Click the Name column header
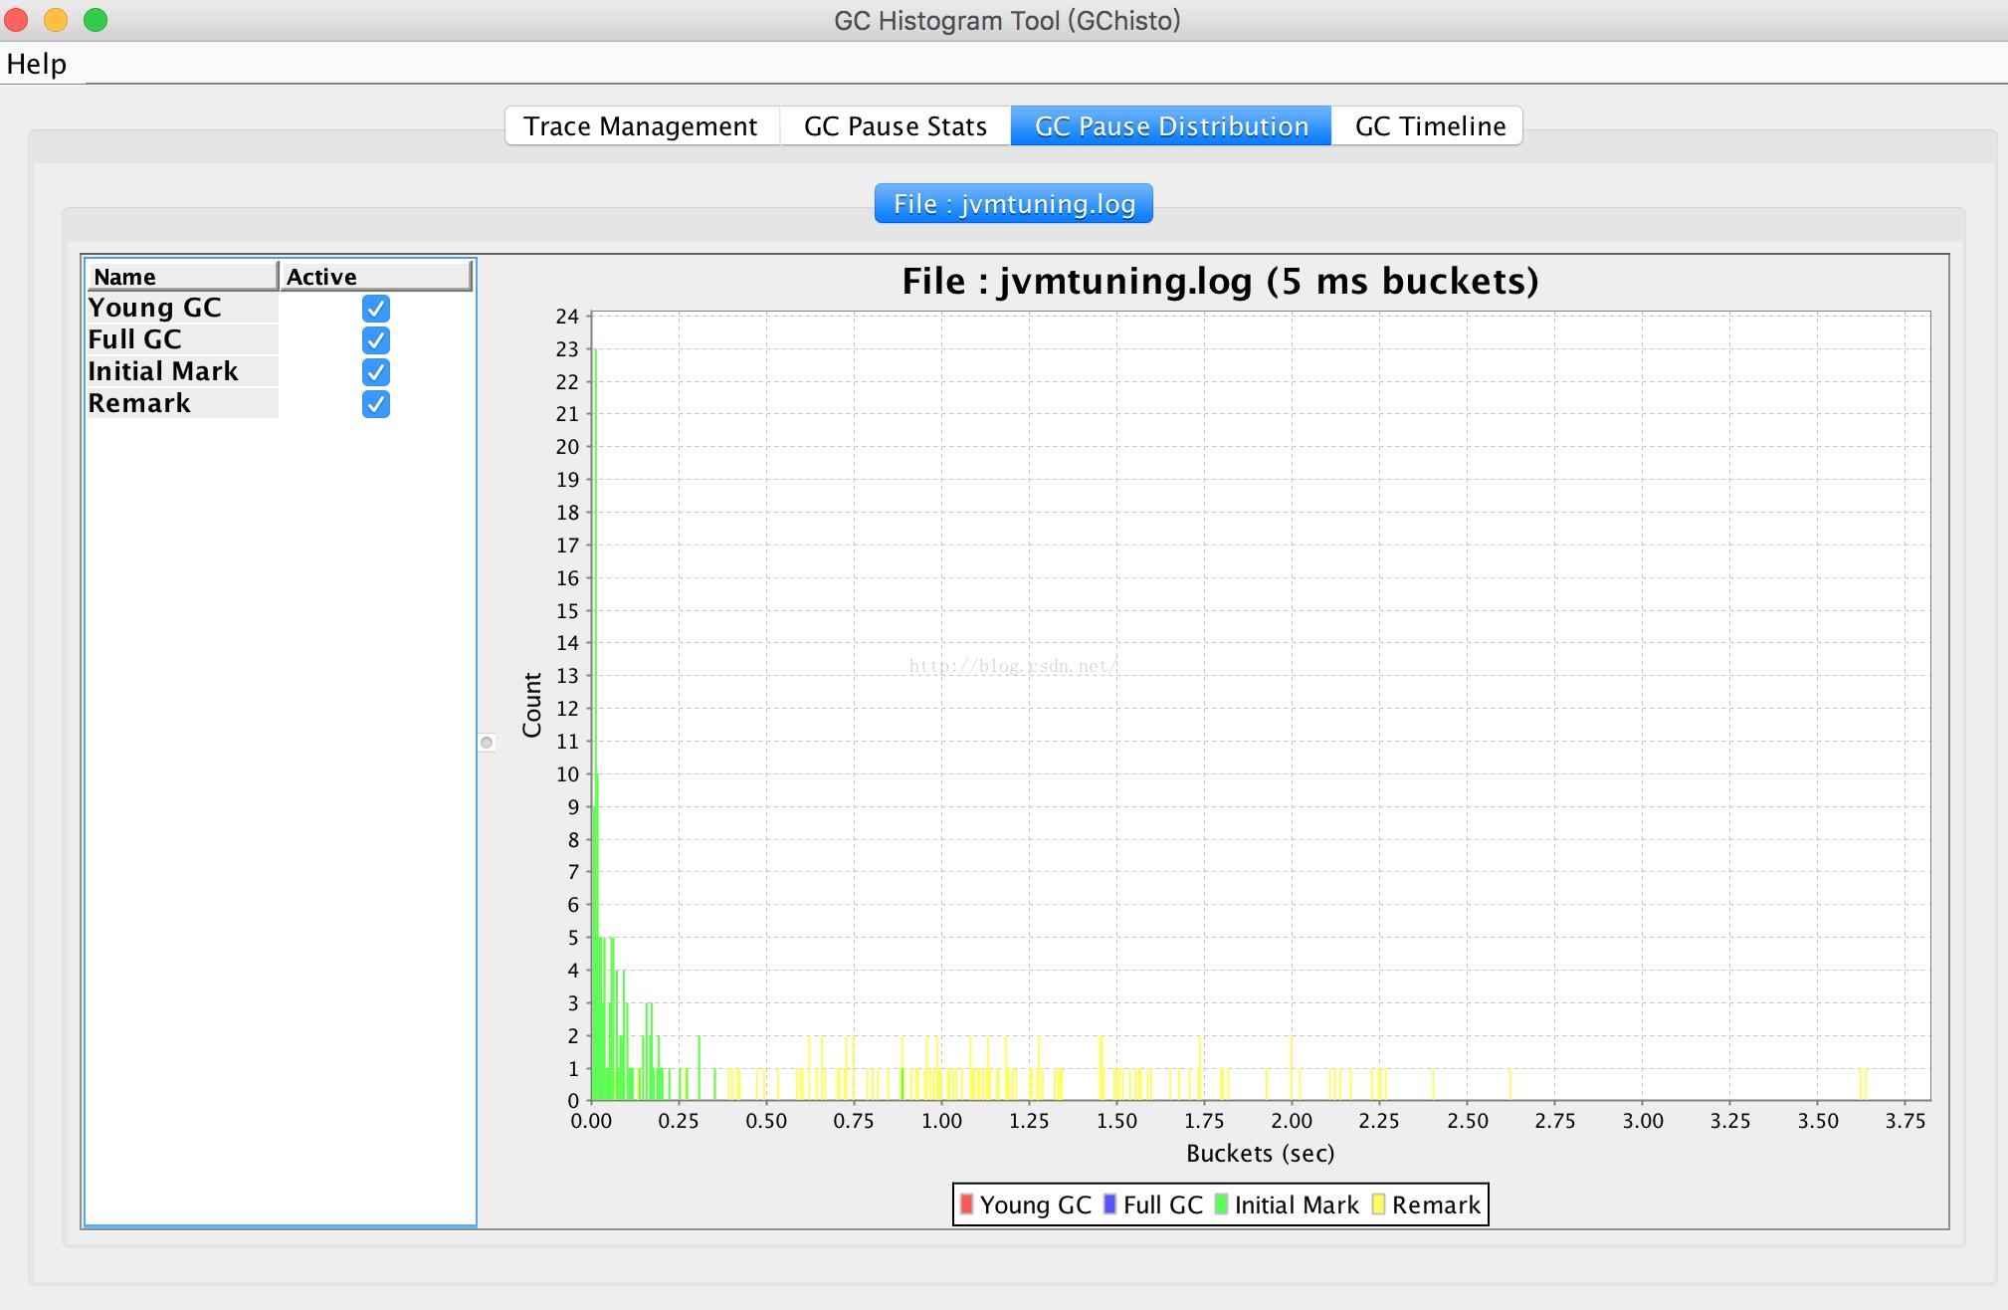The width and height of the screenshot is (2008, 1310). [182, 276]
